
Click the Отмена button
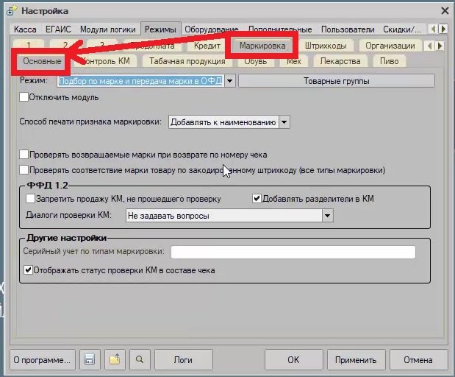tap(418, 359)
